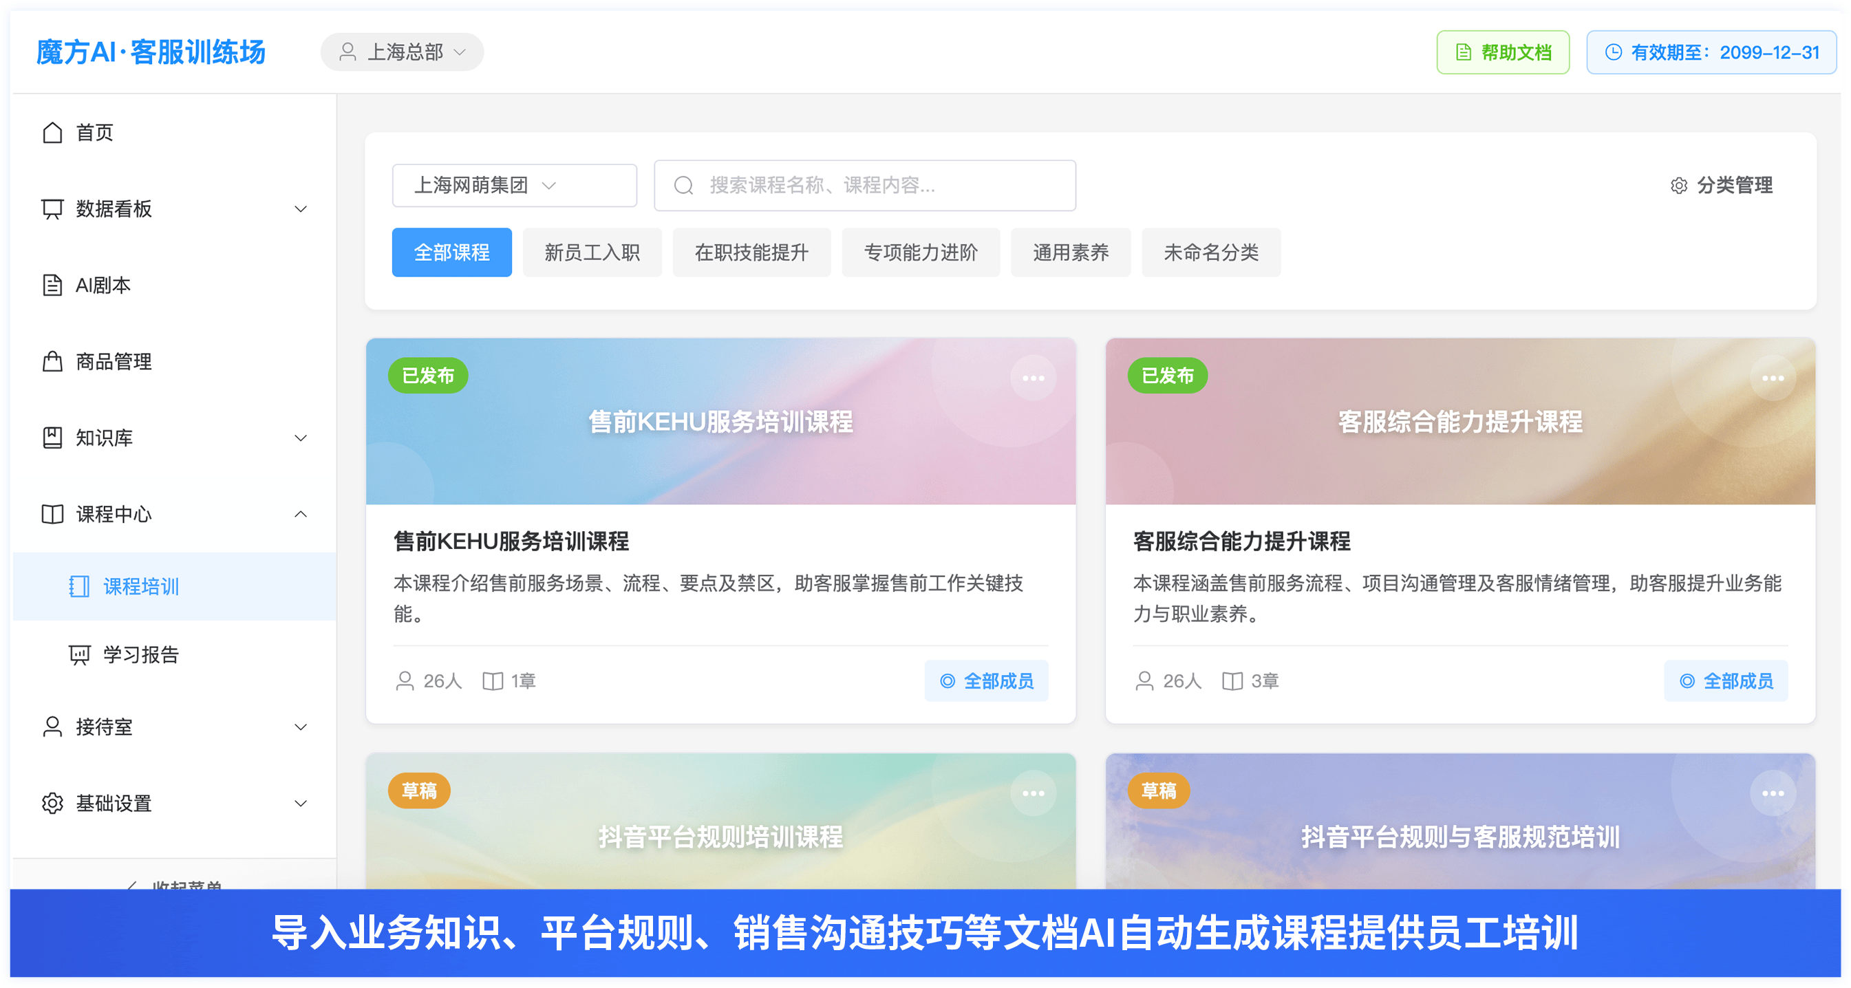Expand the 基础设置 menu chevron
The height and width of the screenshot is (988, 1851).
coord(301,803)
